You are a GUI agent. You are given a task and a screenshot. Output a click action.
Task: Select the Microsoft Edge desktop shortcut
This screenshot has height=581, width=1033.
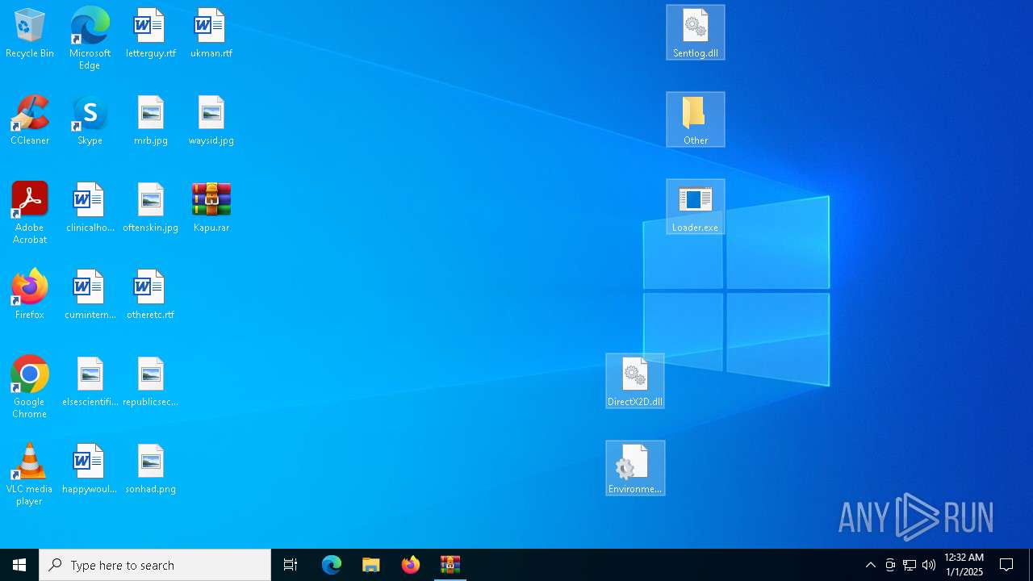point(90,38)
